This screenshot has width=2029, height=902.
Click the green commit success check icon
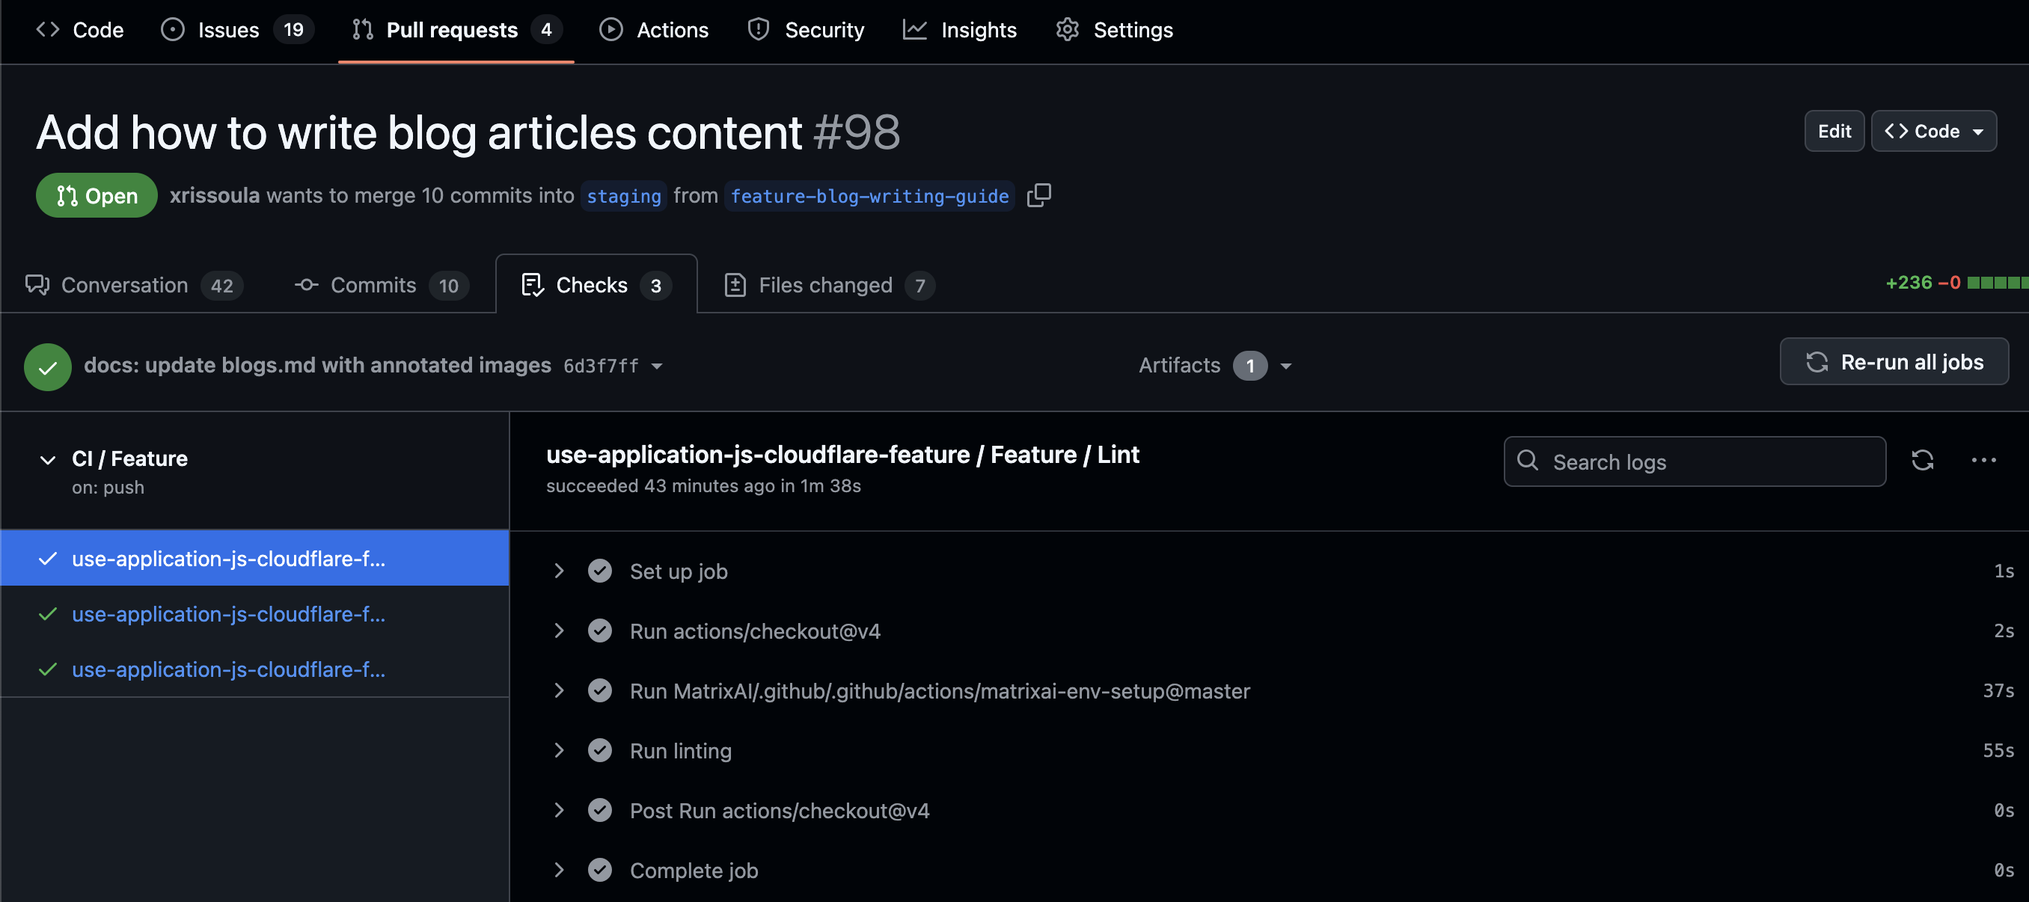47,366
